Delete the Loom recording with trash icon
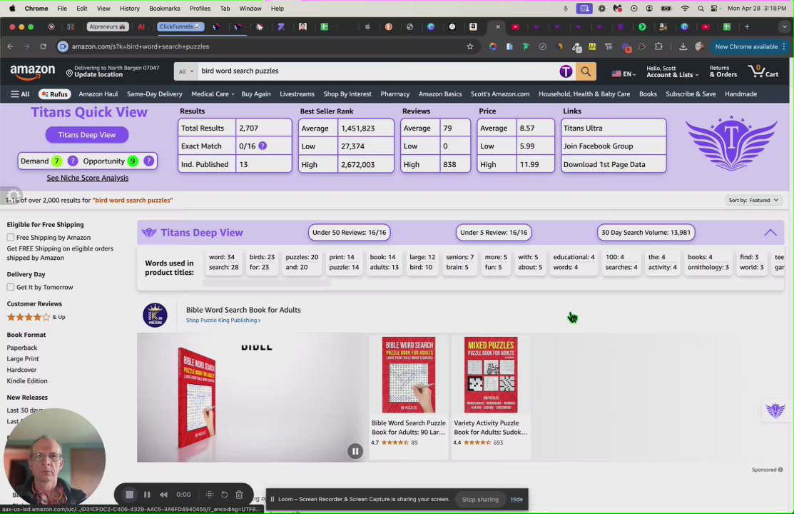The image size is (794, 514). click(240, 495)
